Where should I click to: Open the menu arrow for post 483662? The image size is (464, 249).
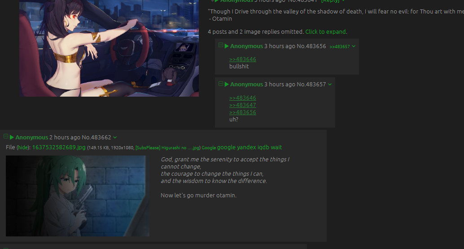115,137
